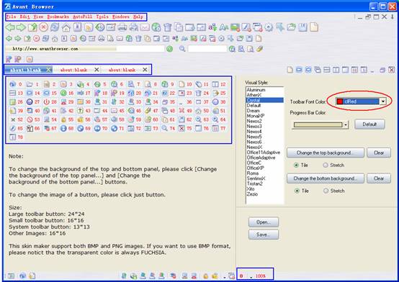Select OfficeXP in Visual Style list
The width and height of the screenshot is (399, 282).
click(x=255, y=168)
